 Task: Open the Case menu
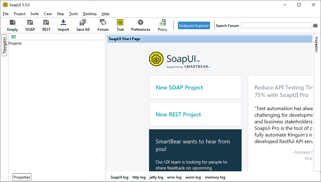click(48, 14)
